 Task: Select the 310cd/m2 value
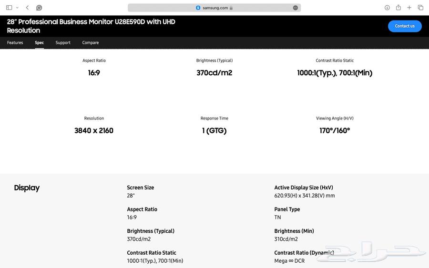(286, 239)
